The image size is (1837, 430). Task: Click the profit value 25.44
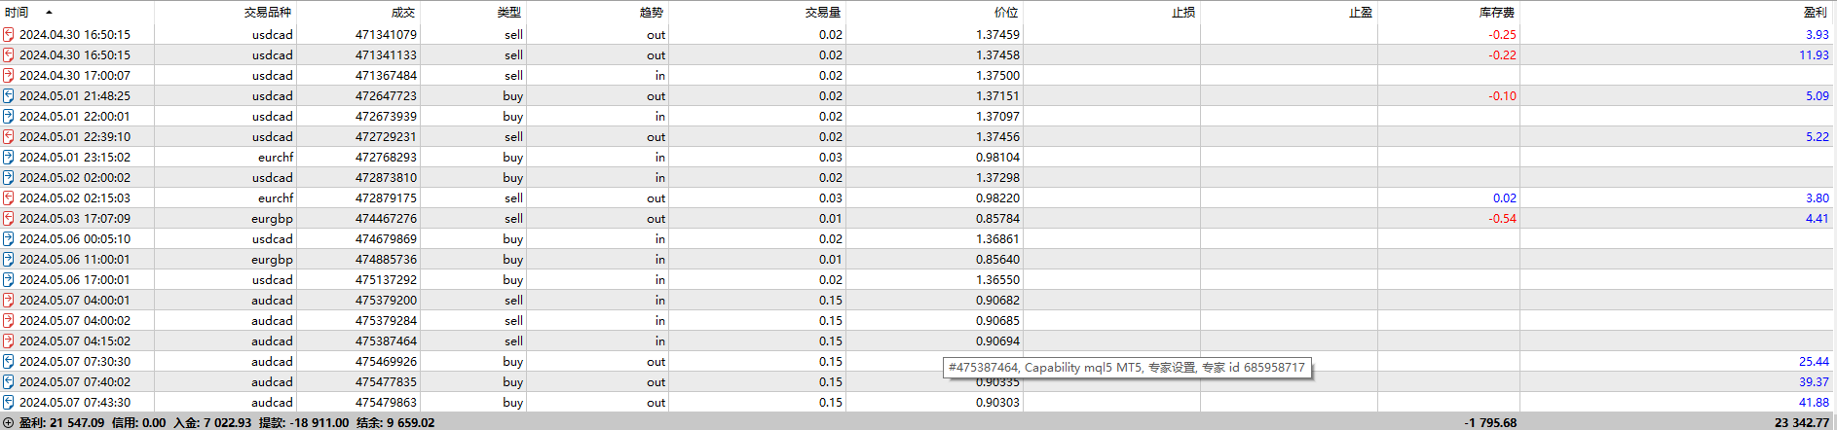pyautogui.click(x=1814, y=361)
